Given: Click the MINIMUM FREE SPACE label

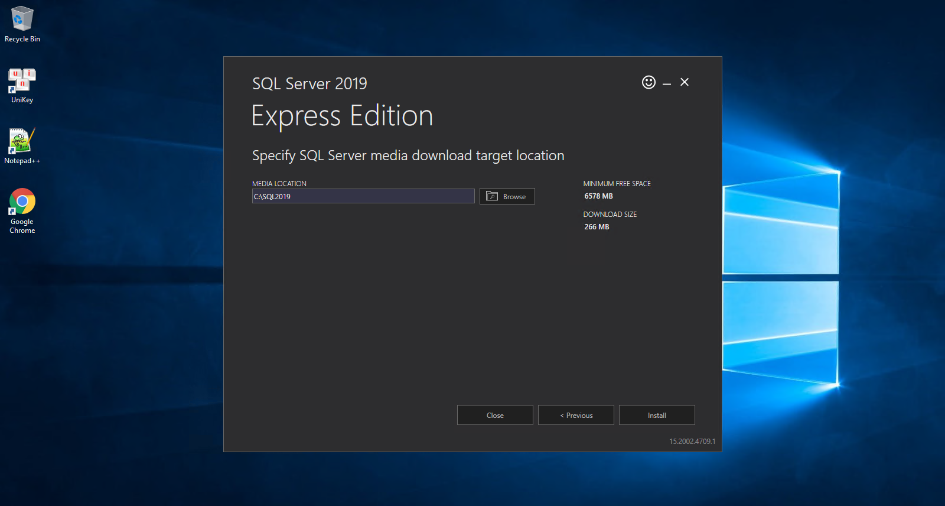Looking at the screenshot, I should point(617,184).
